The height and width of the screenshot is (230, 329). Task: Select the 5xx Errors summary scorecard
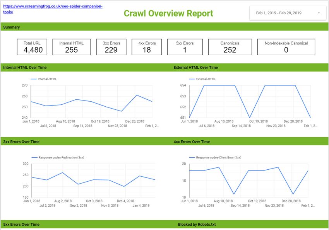pos(185,47)
